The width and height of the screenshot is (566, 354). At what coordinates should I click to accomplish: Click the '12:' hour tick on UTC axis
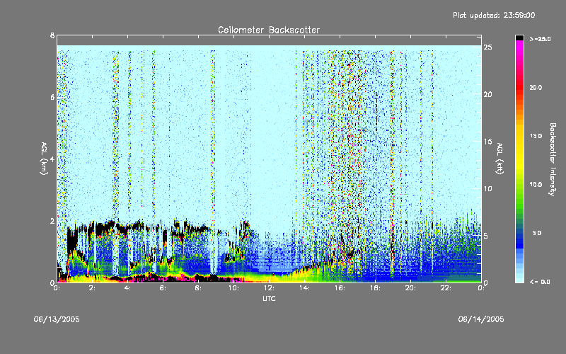[x=270, y=288]
